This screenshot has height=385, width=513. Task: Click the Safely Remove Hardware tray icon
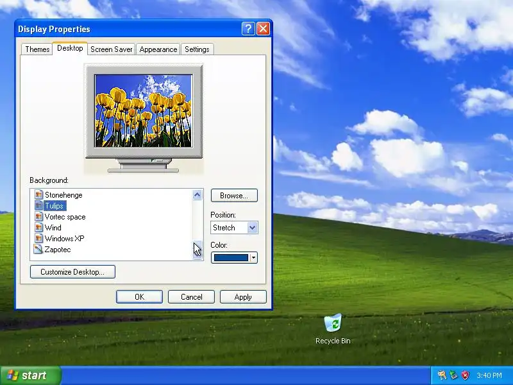(453, 375)
